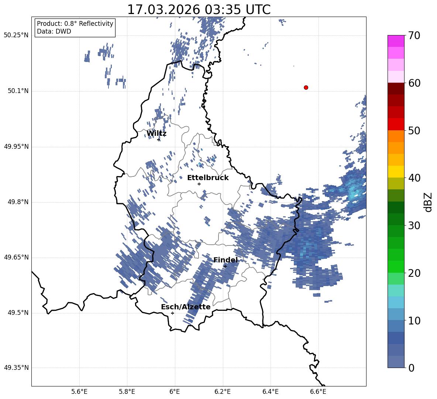Image resolution: width=437 pixels, height=399 pixels.
Task: Click the Ettelbruck city label
Action: click(x=208, y=178)
